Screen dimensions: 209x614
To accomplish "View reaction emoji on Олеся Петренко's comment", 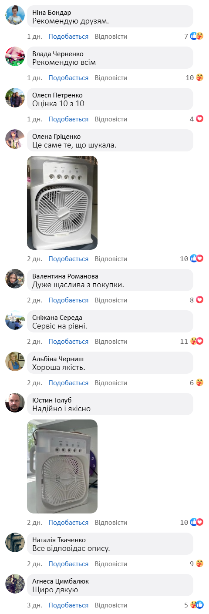I will pos(199,119).
